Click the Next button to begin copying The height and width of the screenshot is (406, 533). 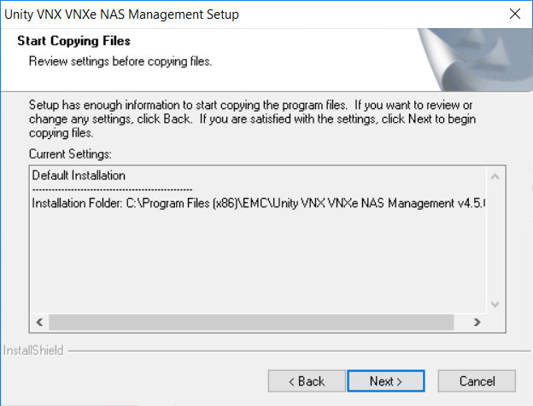pyautogui.click(x=385, y=381)
